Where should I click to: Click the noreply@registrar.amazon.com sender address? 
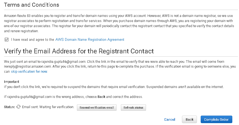pyautogui.click(x=27, y=67)
